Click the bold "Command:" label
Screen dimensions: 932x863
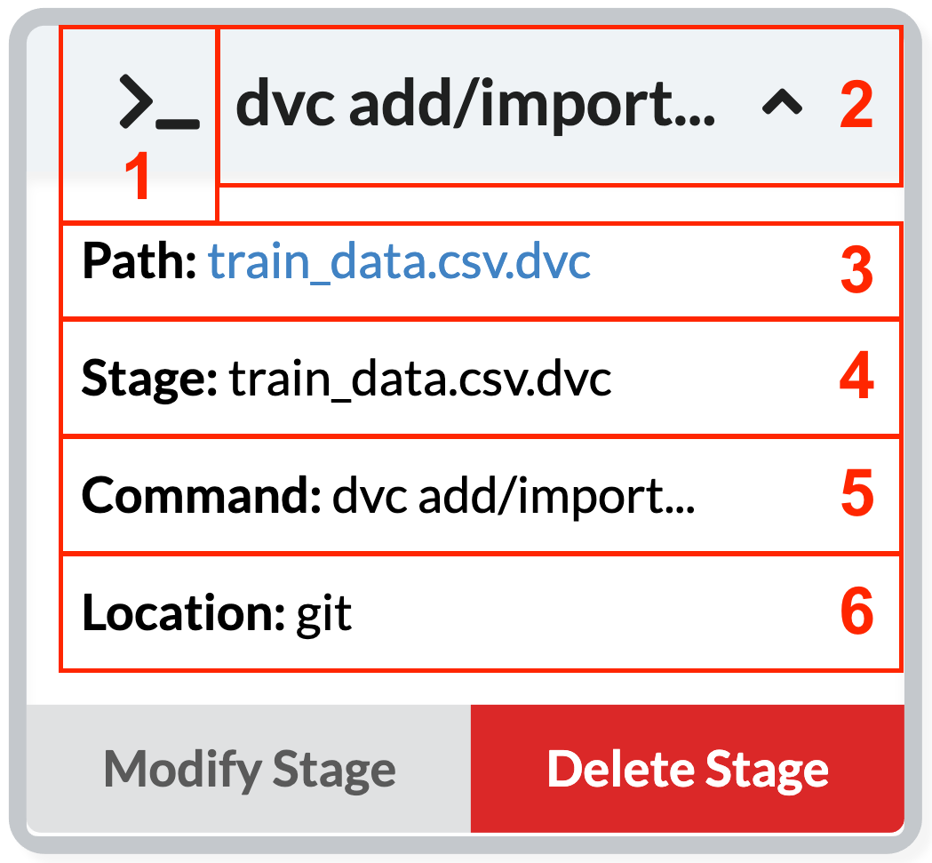[201, 498]
